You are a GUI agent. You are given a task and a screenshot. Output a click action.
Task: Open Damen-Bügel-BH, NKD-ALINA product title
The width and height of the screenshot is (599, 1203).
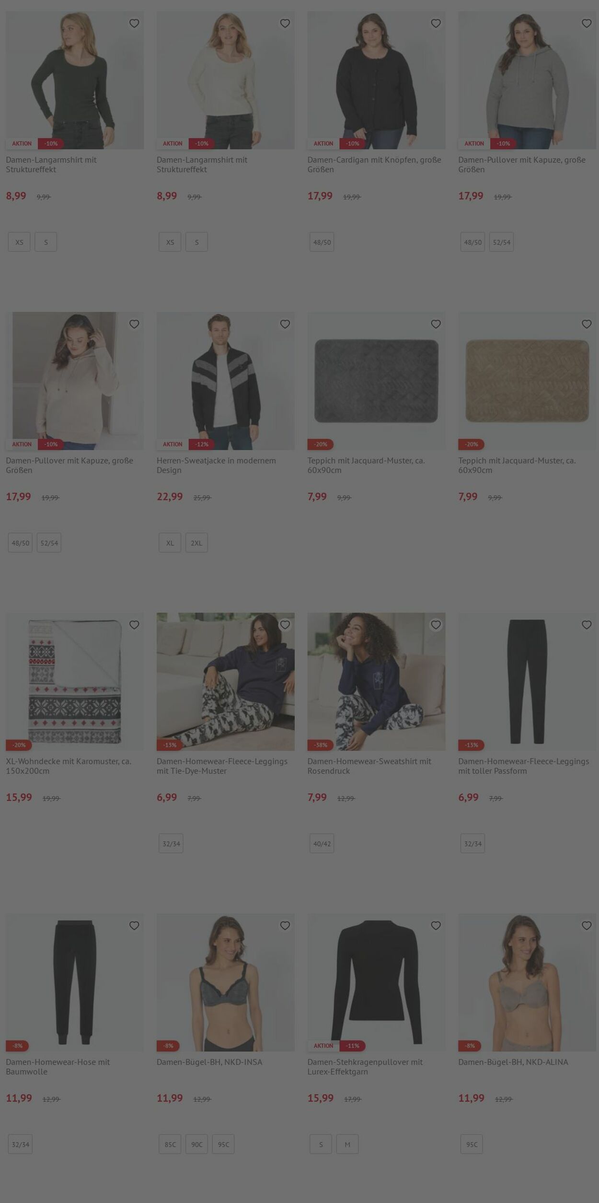(x=513, y=1062)
